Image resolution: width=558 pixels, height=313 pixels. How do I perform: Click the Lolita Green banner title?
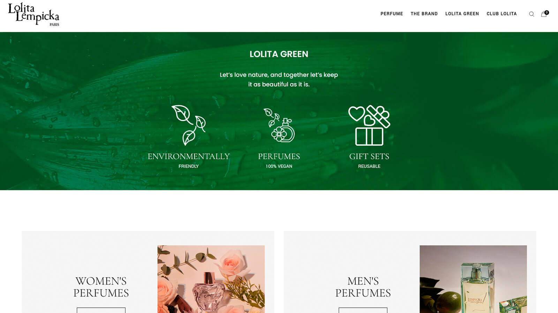coord(279,54)
